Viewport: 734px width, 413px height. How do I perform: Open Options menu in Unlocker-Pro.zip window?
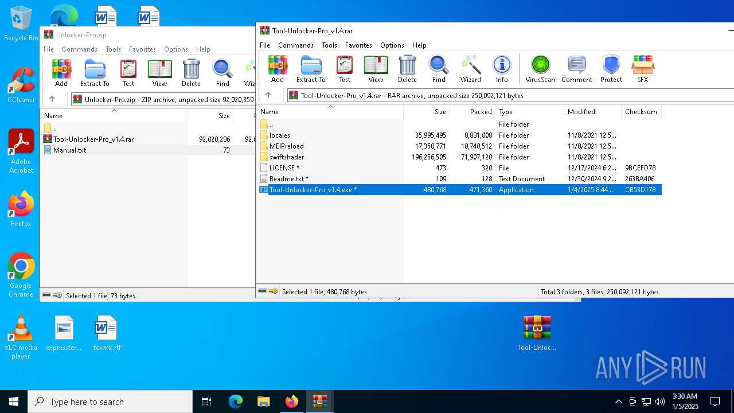176,49
